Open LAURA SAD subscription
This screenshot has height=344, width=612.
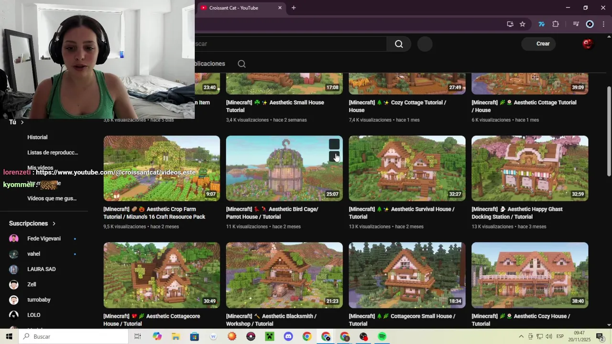click(41, 269)
